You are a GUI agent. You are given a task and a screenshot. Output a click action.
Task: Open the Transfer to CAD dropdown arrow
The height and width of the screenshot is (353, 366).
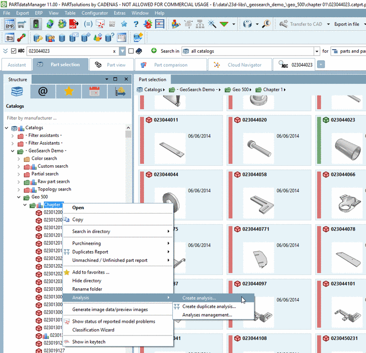(328, 24)
